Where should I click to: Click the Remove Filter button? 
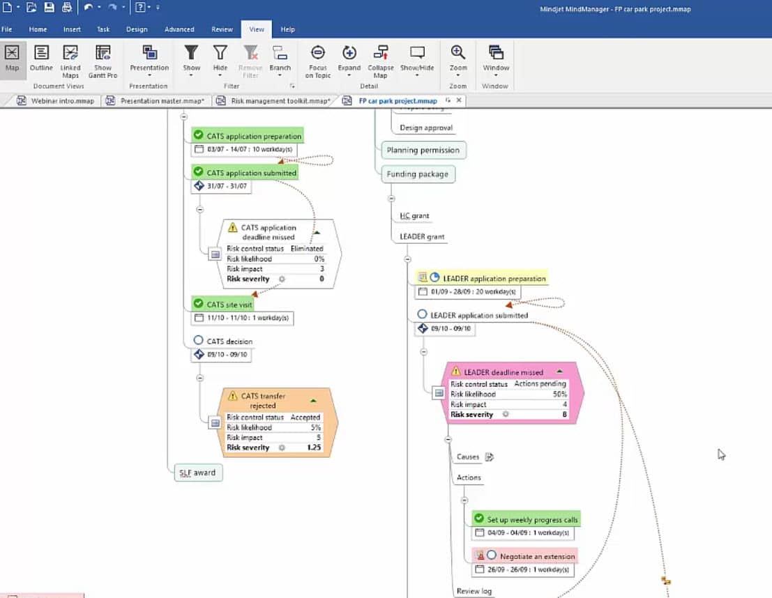coord(250,61)
